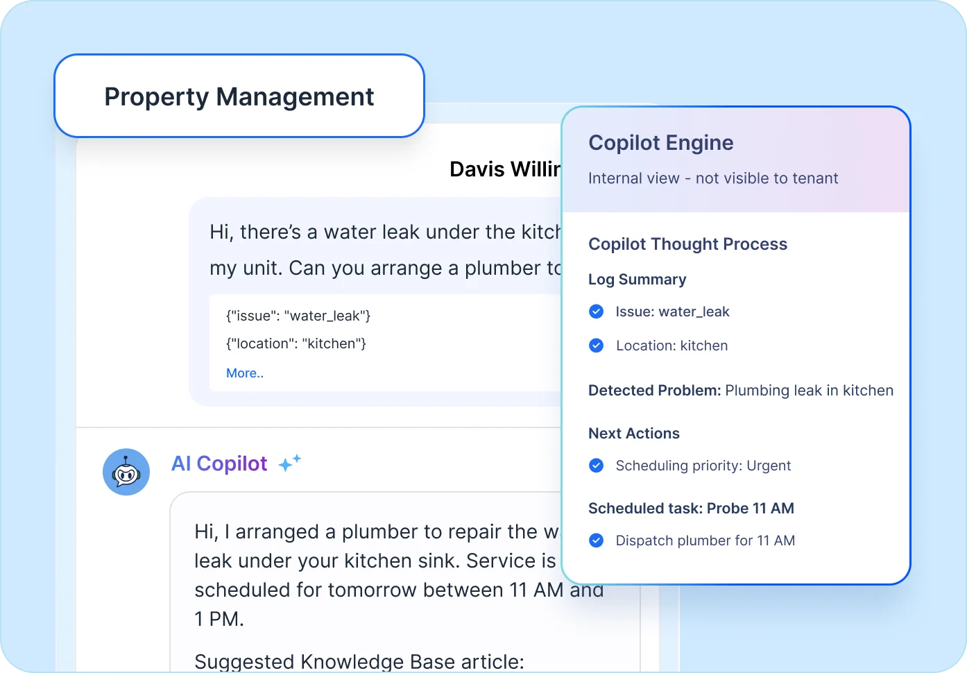Select the checkmark next to Scheduling priority: Urgent

pyautogui.click(x=596, y=466)
